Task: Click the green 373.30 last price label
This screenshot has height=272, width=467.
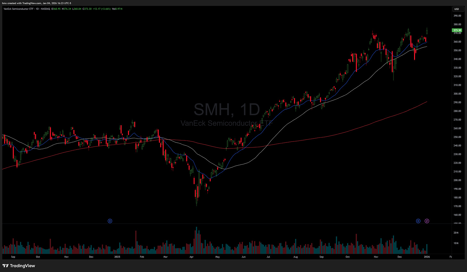Action: pos(457,30)
